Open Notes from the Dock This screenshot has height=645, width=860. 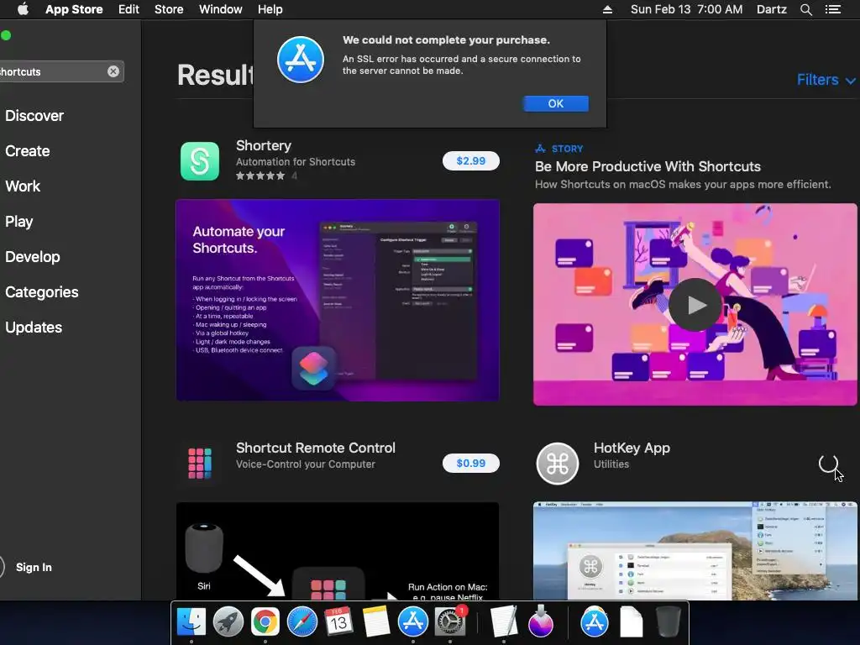[x=375, y=621]
